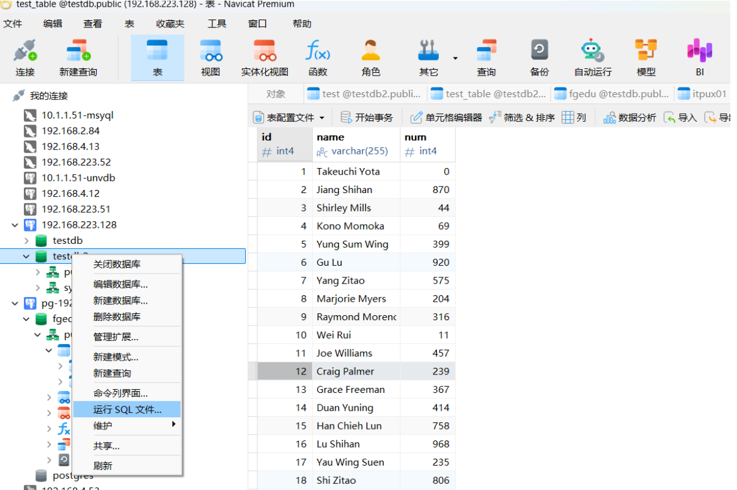737x490 pixels.
Task: Open the 备份 (Backup) toolbar icon
Action: pos(539,57)
